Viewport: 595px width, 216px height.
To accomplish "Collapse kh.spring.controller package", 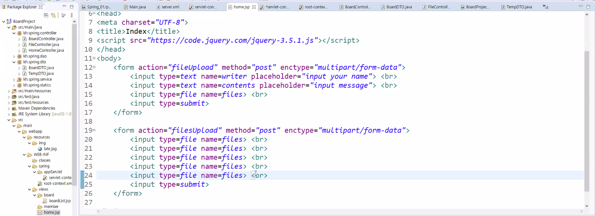I will [14, 33].
